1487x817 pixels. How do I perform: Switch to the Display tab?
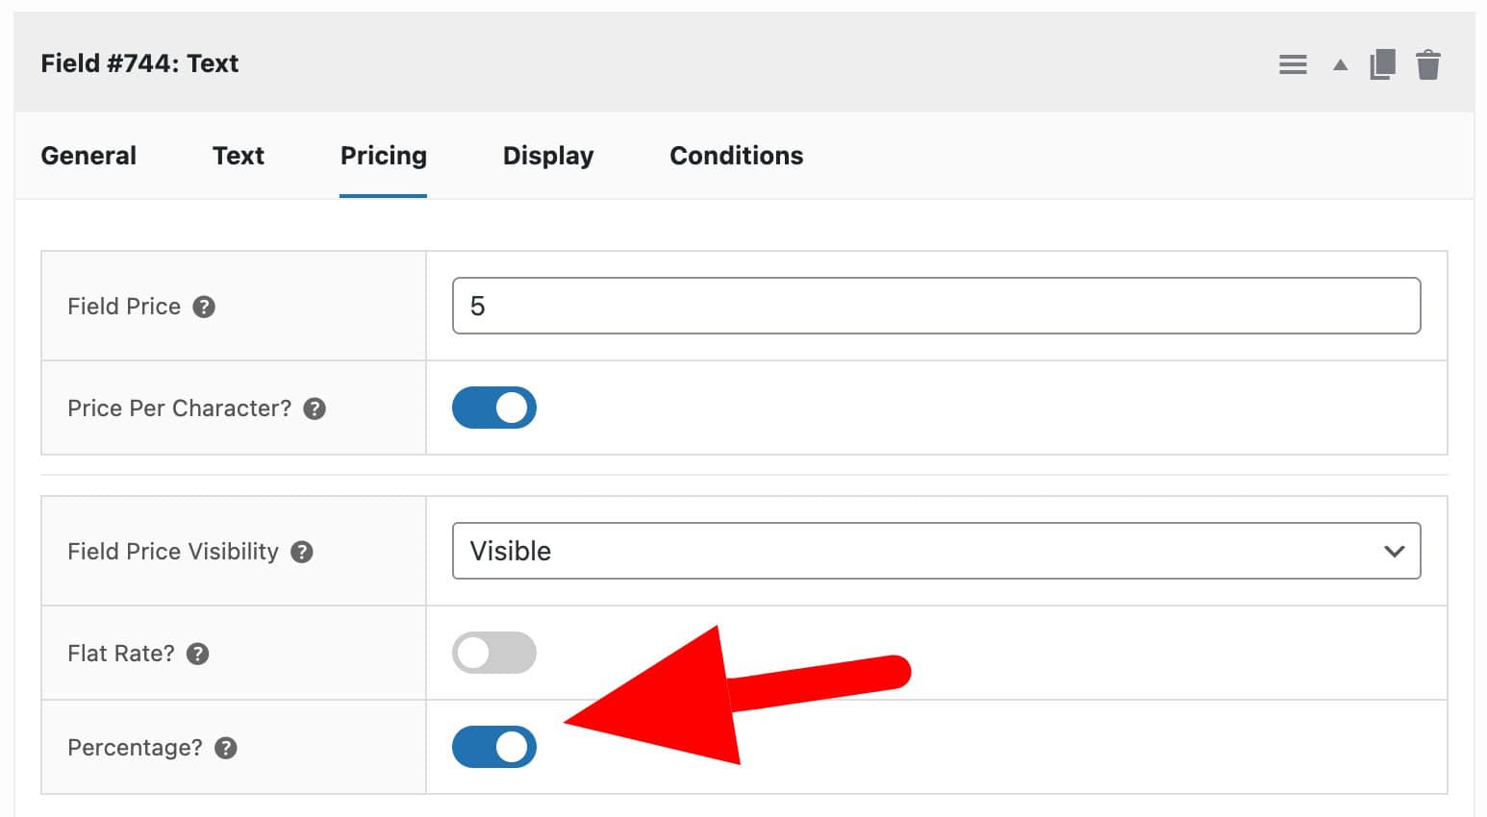tap(547, 155)
